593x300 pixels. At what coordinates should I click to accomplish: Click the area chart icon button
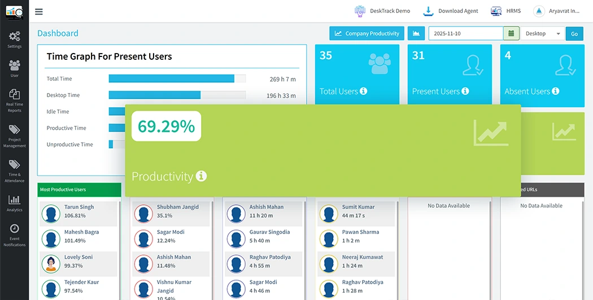(416, 34)
